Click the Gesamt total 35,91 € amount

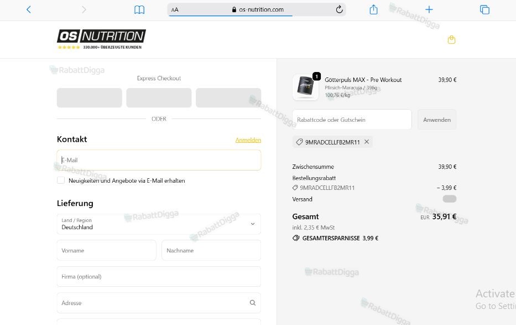point(444,216)
